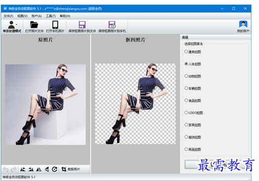The height and width of the screenshot is (181, 259).
Task: Open the 文件(F) menu
Action: (9, 16)
